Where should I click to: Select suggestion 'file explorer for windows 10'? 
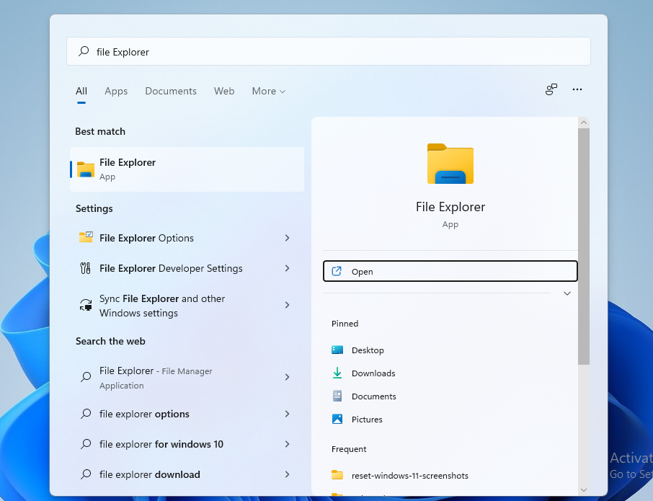(187, 444)
